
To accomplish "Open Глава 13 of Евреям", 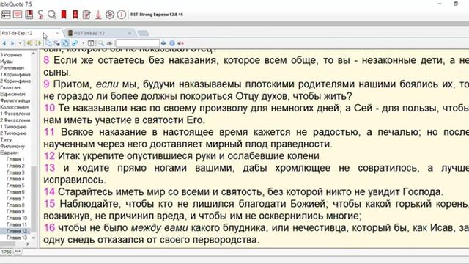I will click(x=17, y=238).
